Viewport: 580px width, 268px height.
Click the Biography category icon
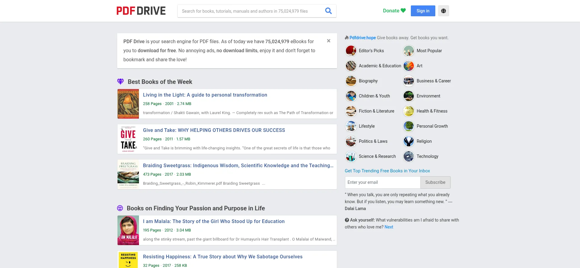(x=351, y=81)
